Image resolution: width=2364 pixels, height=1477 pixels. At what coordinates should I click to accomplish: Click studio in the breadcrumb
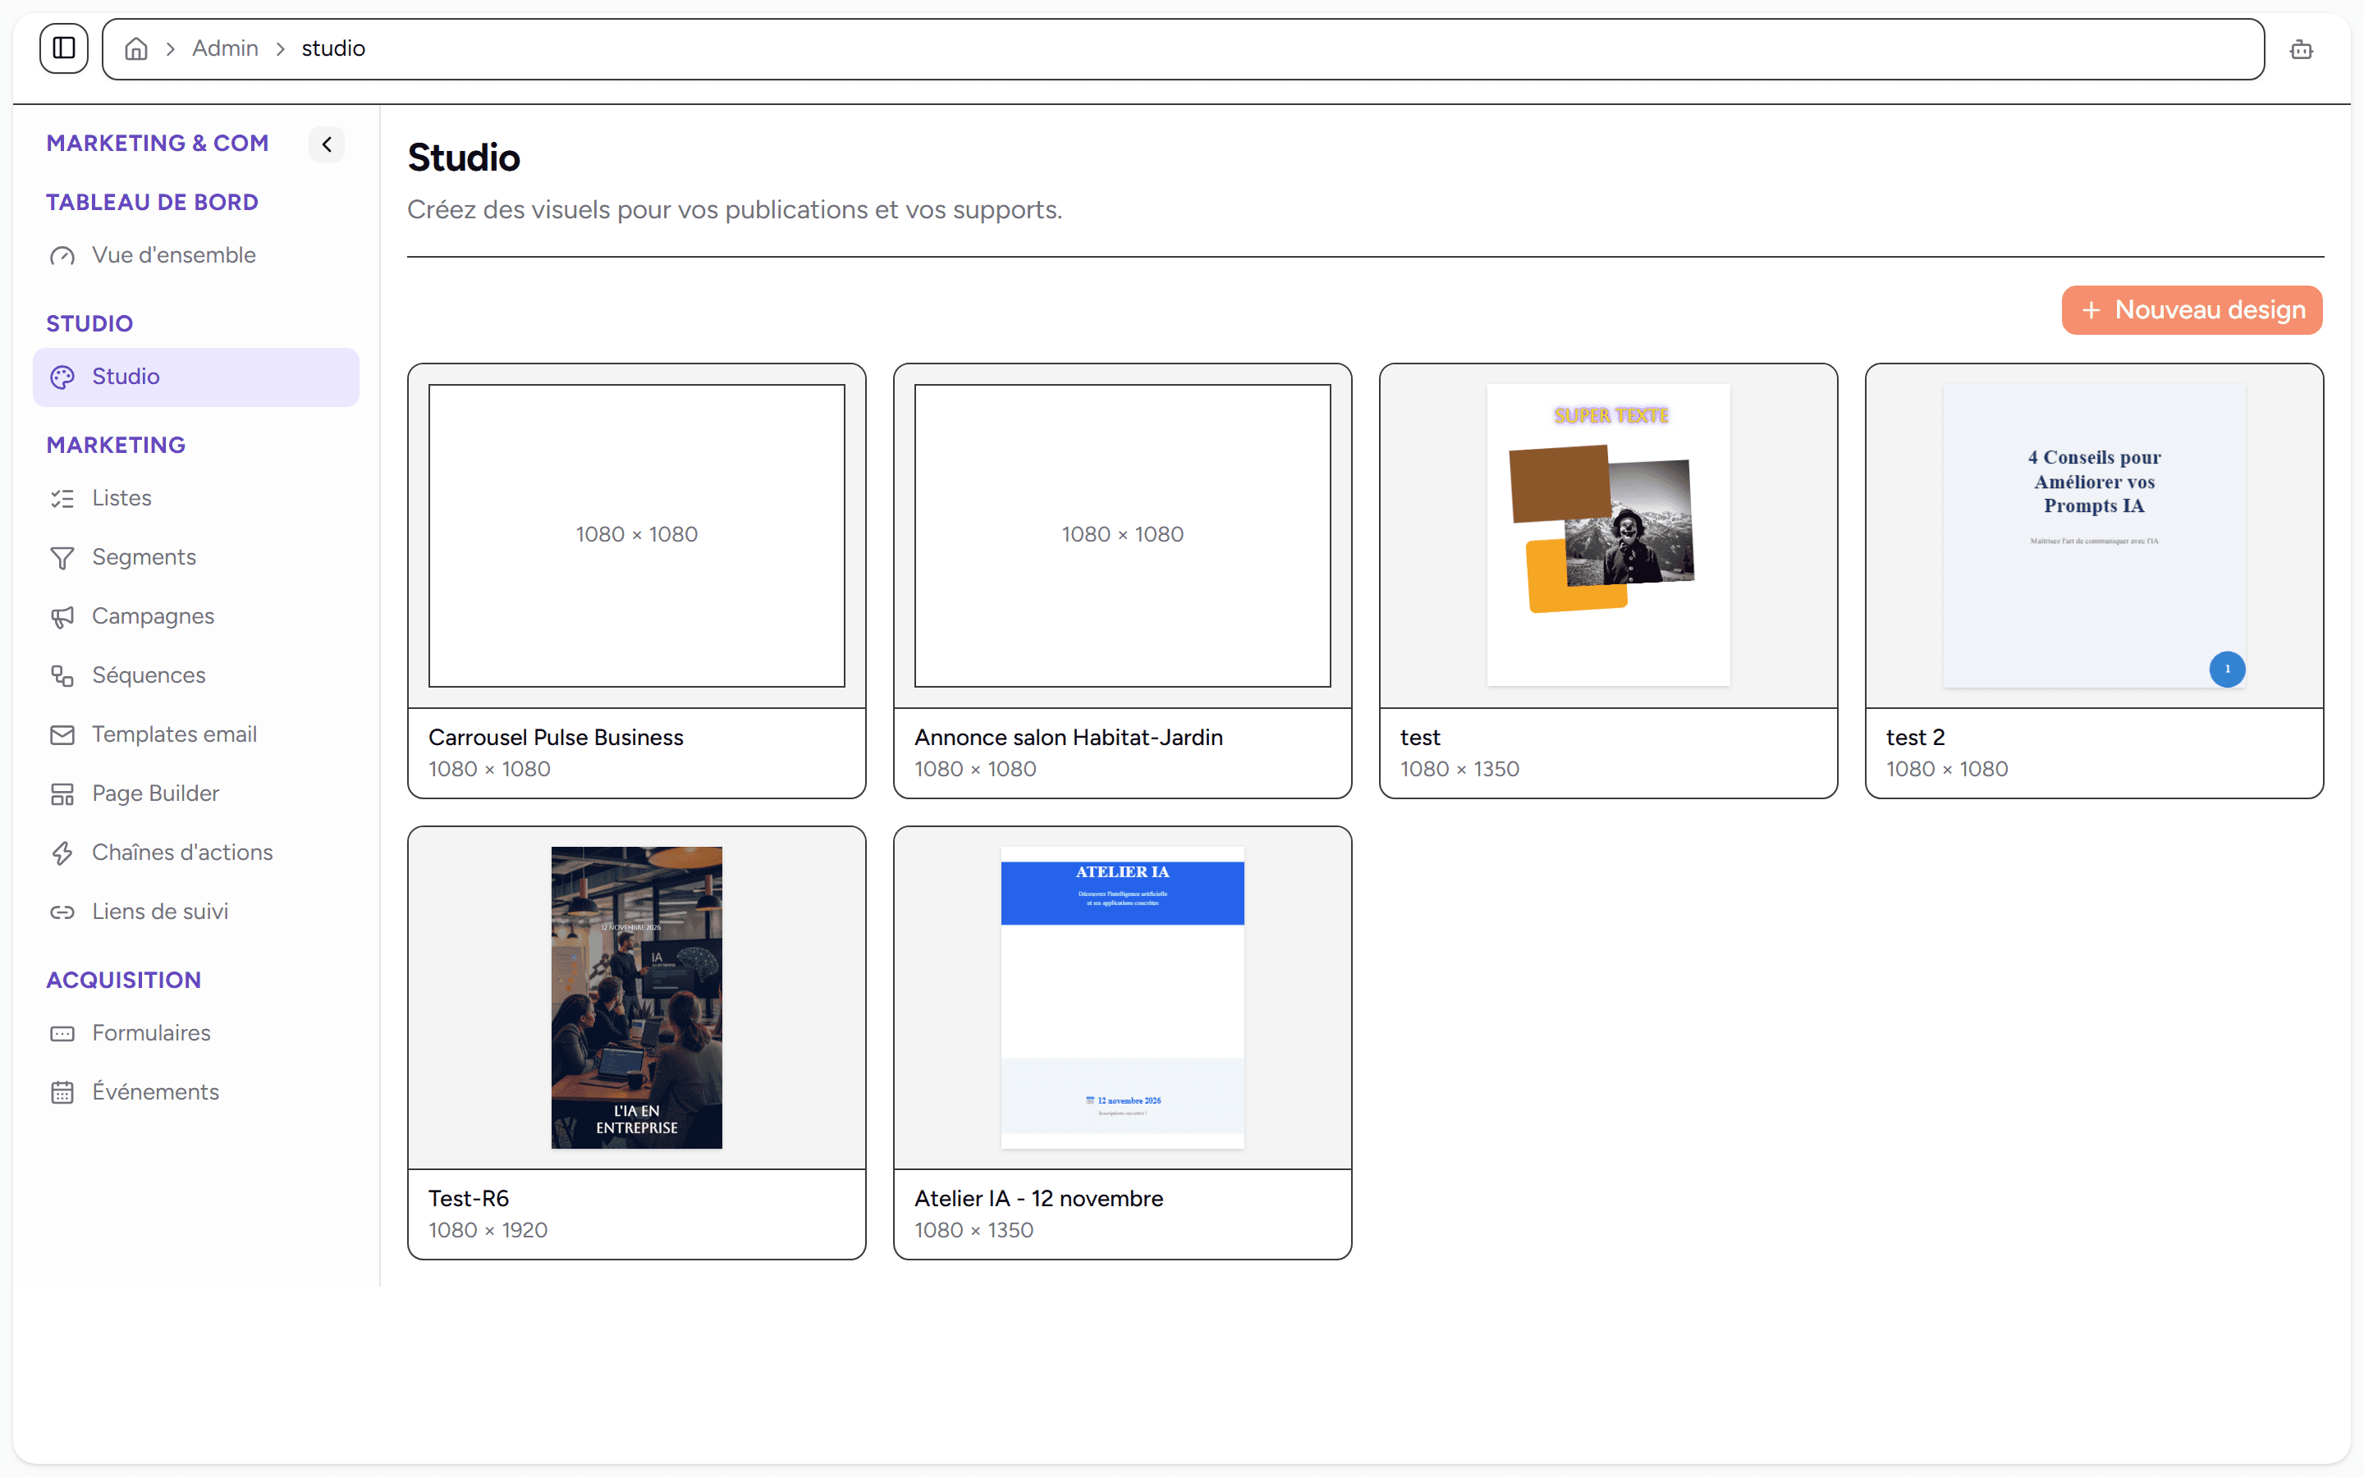coord(333,48)
